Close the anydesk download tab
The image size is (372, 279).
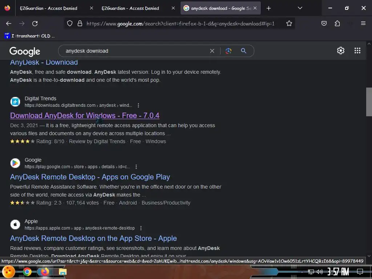coord(255,8)
